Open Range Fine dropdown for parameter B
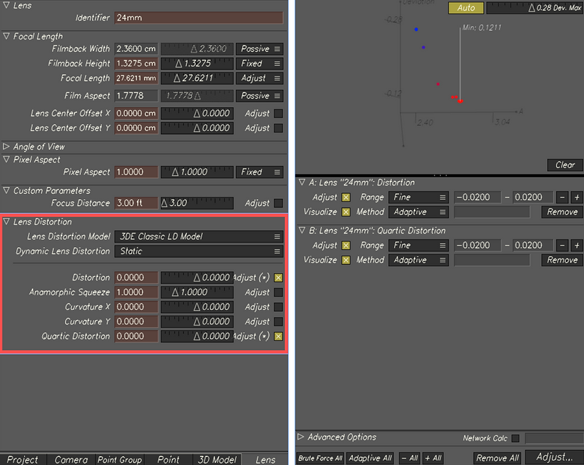 click(419, 245)
